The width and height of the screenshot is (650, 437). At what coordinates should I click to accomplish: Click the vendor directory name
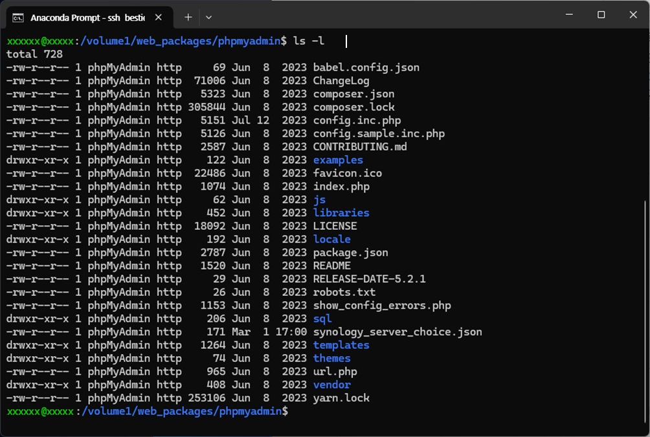click(331, 385)
